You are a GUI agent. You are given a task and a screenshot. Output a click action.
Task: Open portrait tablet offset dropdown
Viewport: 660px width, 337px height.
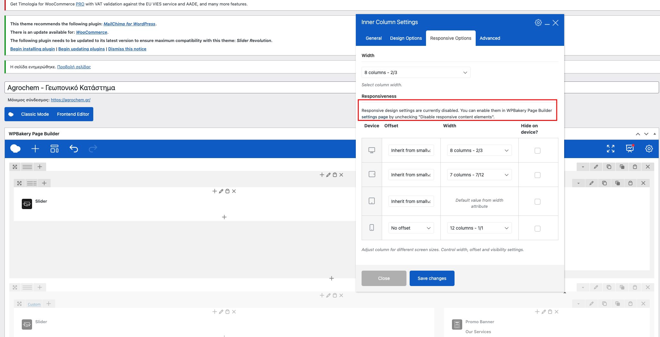point(411,201)
